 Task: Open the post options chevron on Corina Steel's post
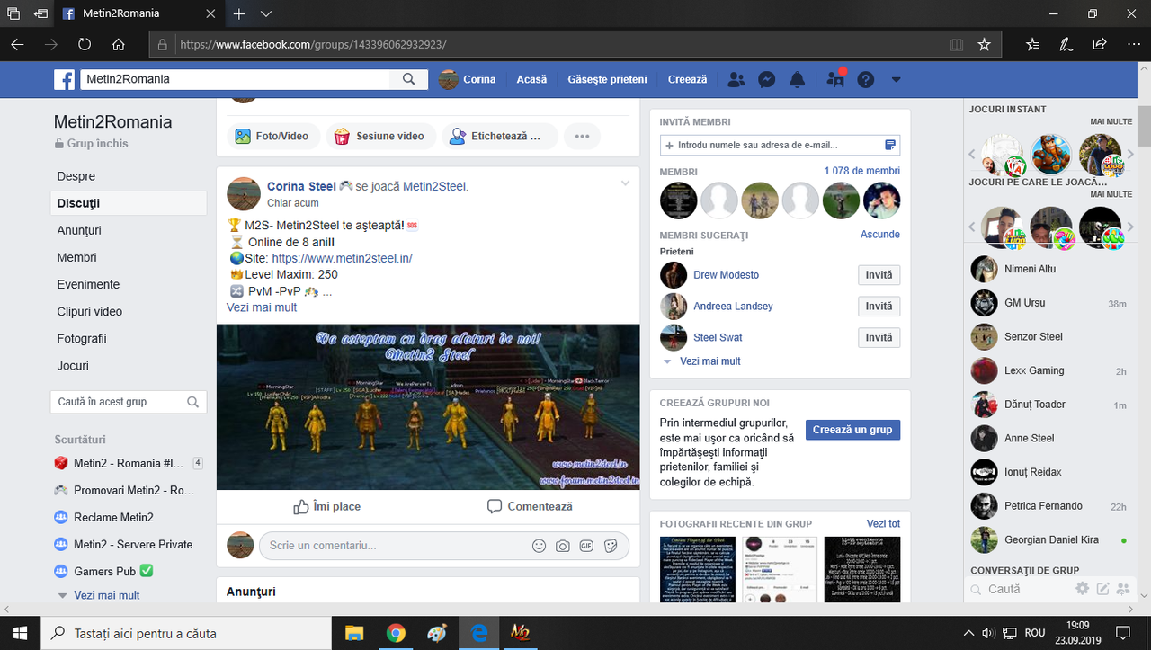coord(625,183)
